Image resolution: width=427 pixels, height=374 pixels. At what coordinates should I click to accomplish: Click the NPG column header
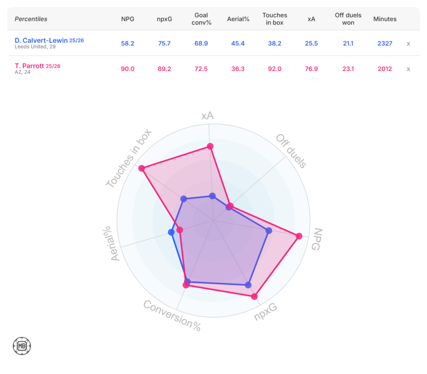(127, 19)
